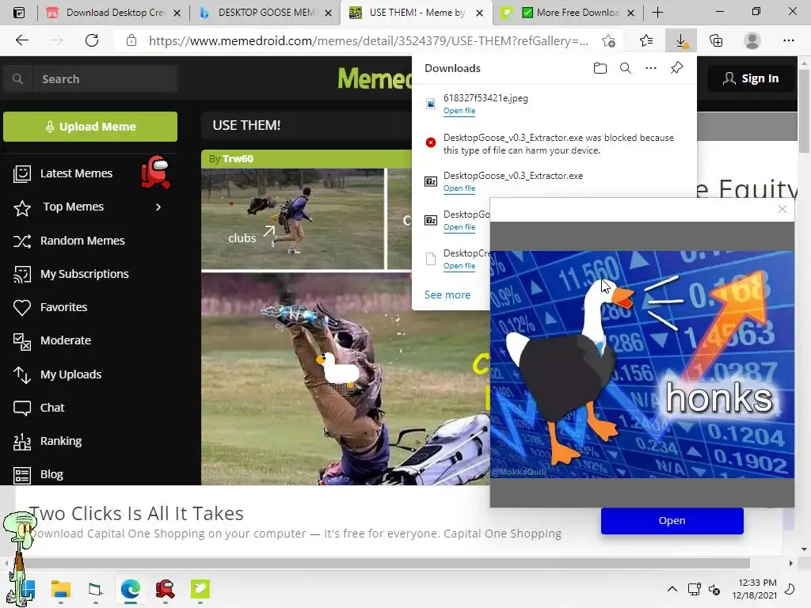Click the Memedroid Search field

105,79
